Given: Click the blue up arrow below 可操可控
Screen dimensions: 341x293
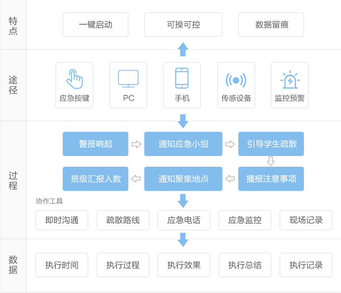Looking at the screenshot, I should point(183,49).
